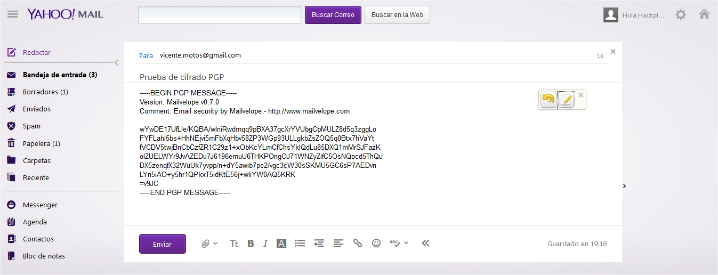718x275 pixels.
Task: Click the Redactar compose pencil icon
Action: tap(11, 53)
